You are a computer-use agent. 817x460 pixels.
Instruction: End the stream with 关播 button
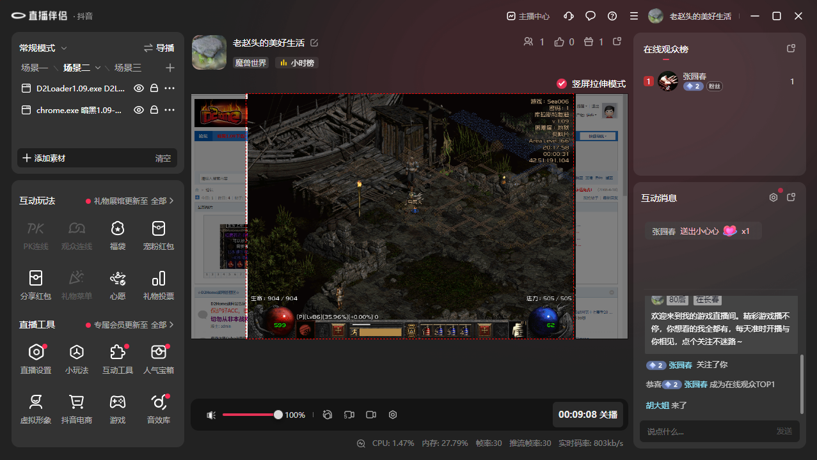click(x=587, y=415)
